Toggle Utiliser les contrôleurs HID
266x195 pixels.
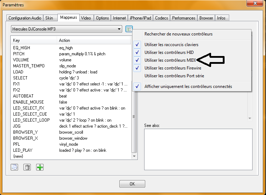[x=192, y=52]
